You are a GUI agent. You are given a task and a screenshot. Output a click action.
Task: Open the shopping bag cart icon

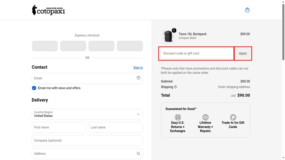point(247,10)
